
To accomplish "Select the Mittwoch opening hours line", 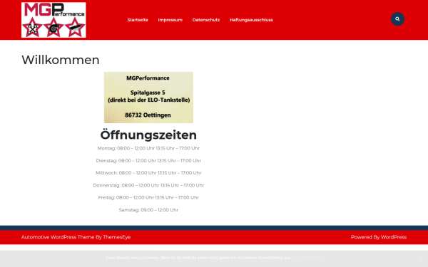I will click(x=148, y=173).
